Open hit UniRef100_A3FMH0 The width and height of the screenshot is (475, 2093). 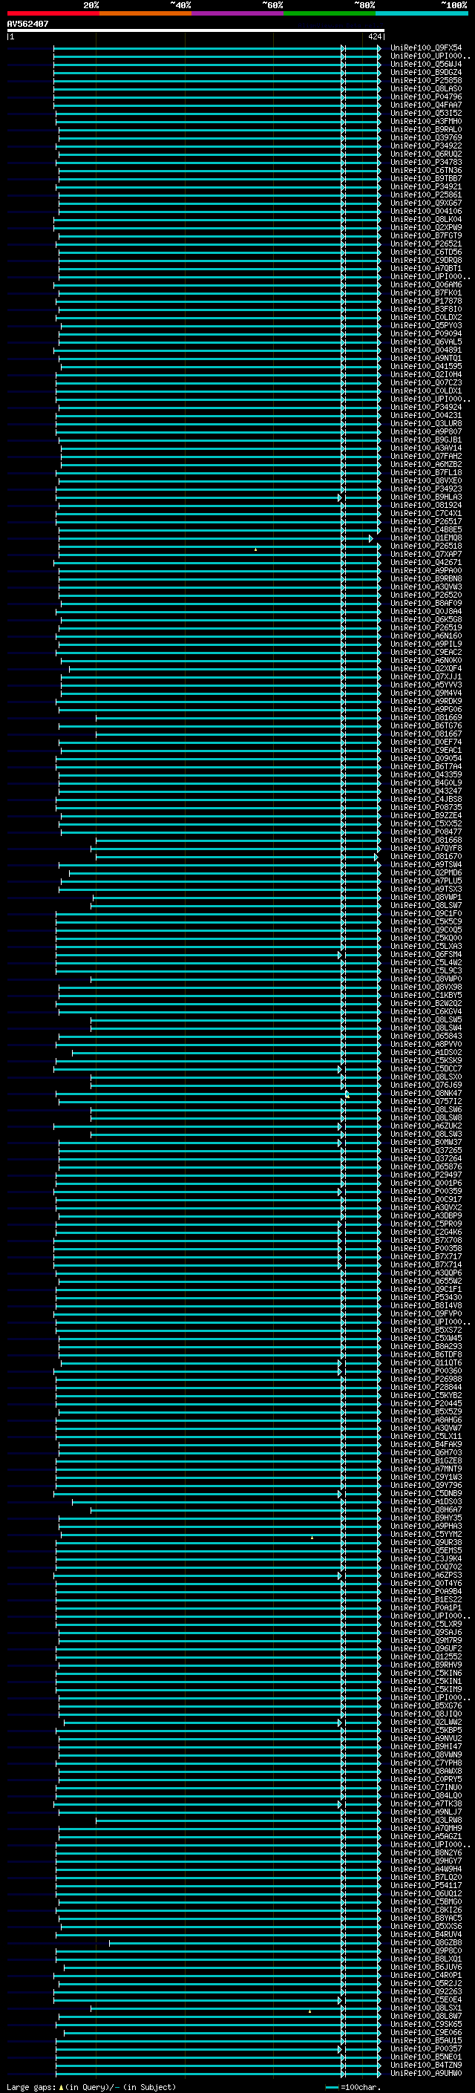click(x=426, y=121)
